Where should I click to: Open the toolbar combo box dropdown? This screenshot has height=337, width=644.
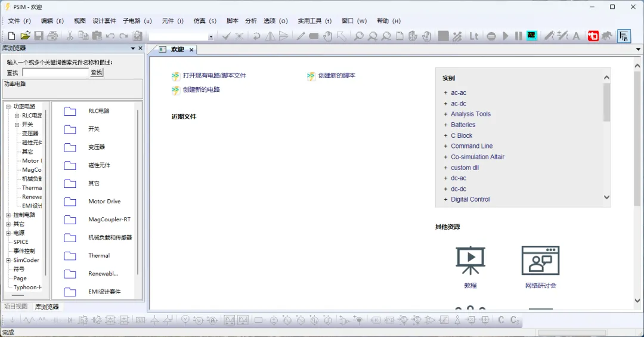point(210,36)
